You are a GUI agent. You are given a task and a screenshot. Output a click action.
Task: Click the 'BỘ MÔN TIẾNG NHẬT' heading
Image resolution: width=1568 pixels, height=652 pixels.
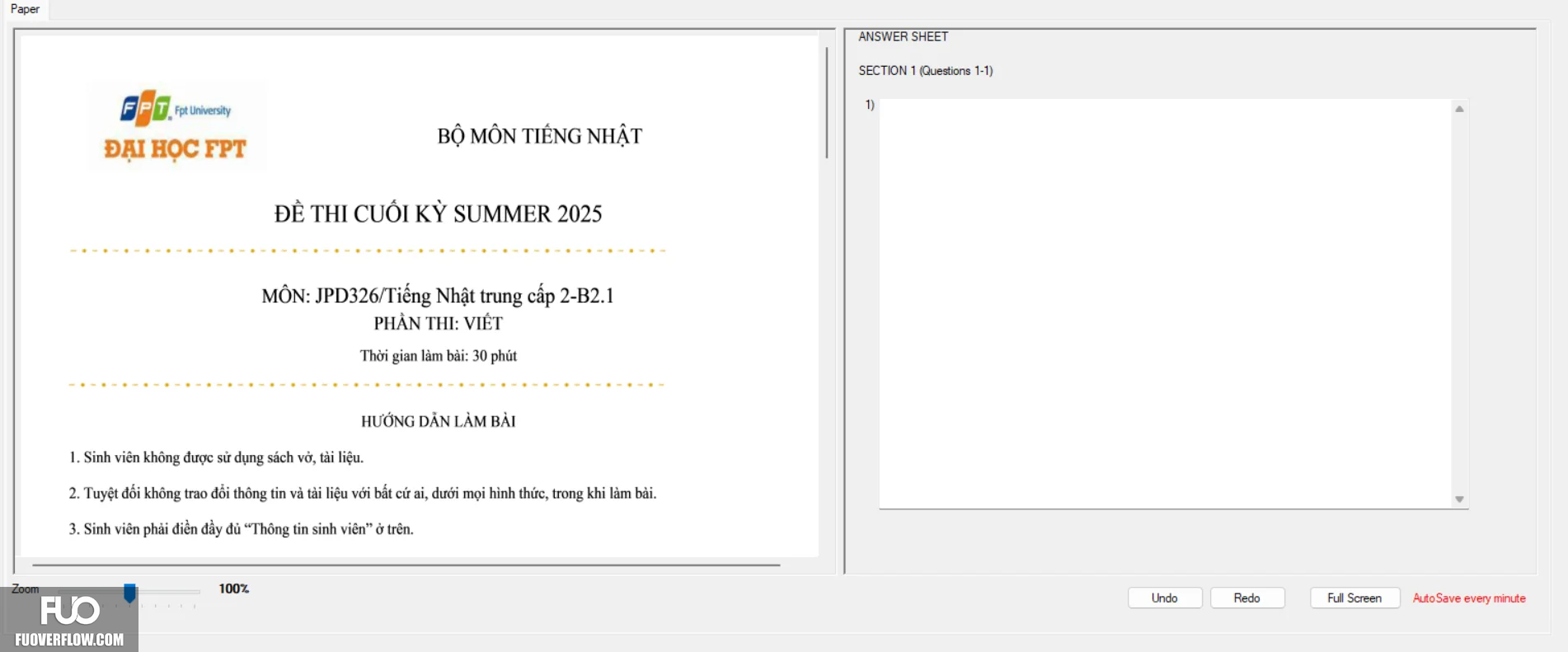(539, 136)
